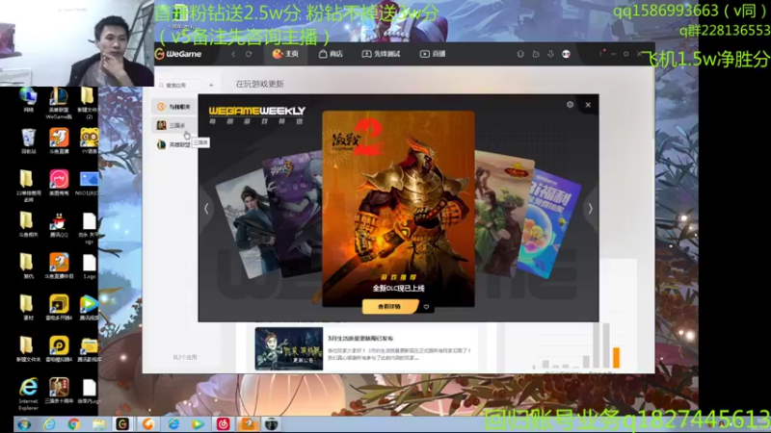Open the WeGame more-options menu with red dot

tap(600, 53)
